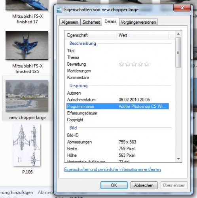
Task: Click the image icon in dialog title bar
Action: (x=59, y=10)
